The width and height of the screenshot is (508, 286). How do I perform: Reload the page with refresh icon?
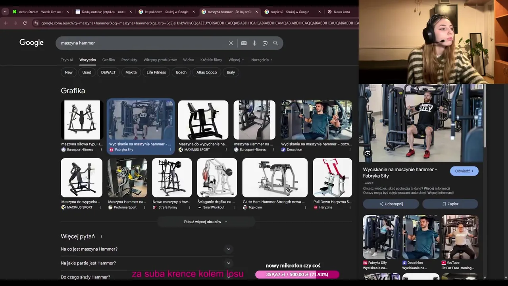pos(25,23)
